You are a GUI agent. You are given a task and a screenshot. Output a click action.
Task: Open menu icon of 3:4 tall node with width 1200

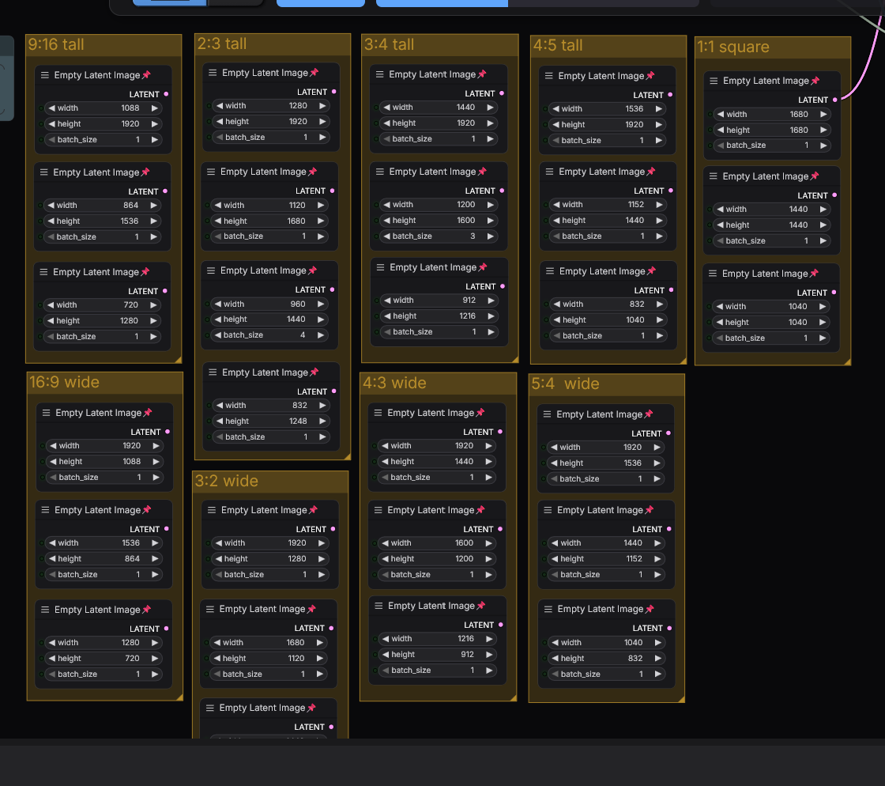380,172
